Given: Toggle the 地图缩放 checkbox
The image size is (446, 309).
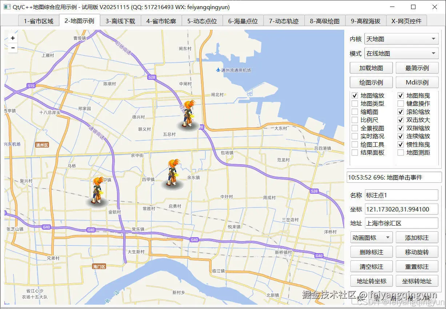Looking at the screenshot, I should (x=355, y=96).
